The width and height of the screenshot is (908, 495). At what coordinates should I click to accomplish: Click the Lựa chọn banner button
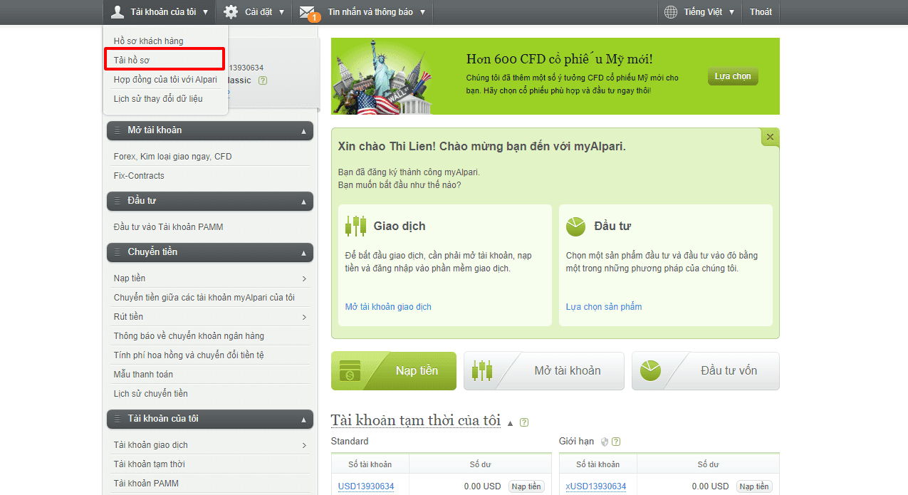point(733,76)
